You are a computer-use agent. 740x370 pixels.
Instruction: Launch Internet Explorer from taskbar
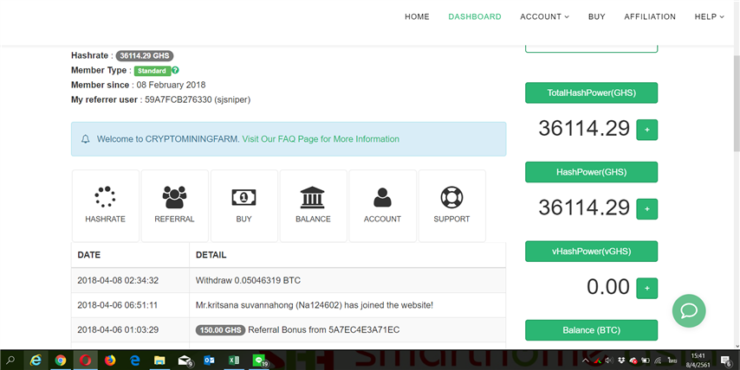(x=36, y=360)
